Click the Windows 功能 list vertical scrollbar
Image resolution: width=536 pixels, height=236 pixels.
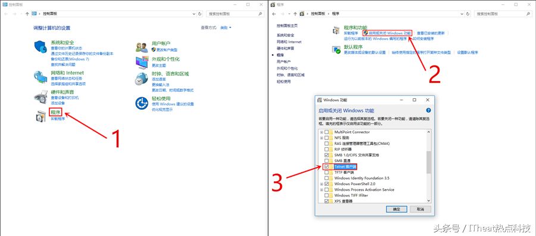(429, 166)
